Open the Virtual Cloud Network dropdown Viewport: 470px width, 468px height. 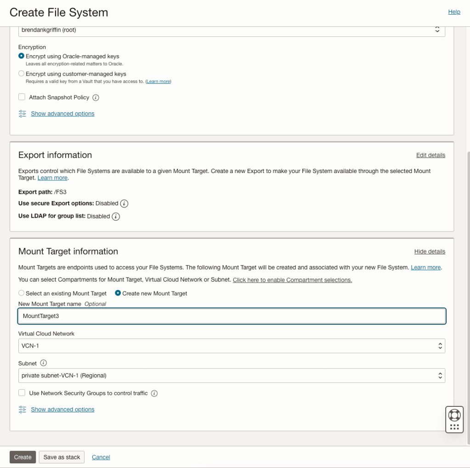click(232, 346)
